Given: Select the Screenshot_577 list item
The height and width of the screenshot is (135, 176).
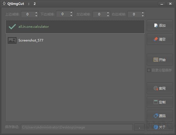Looking at the screenshot, I should coord(75,40).
